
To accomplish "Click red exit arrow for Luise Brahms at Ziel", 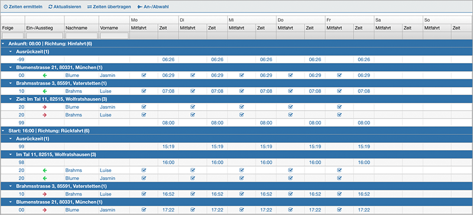I will click(x=45, y=115).
